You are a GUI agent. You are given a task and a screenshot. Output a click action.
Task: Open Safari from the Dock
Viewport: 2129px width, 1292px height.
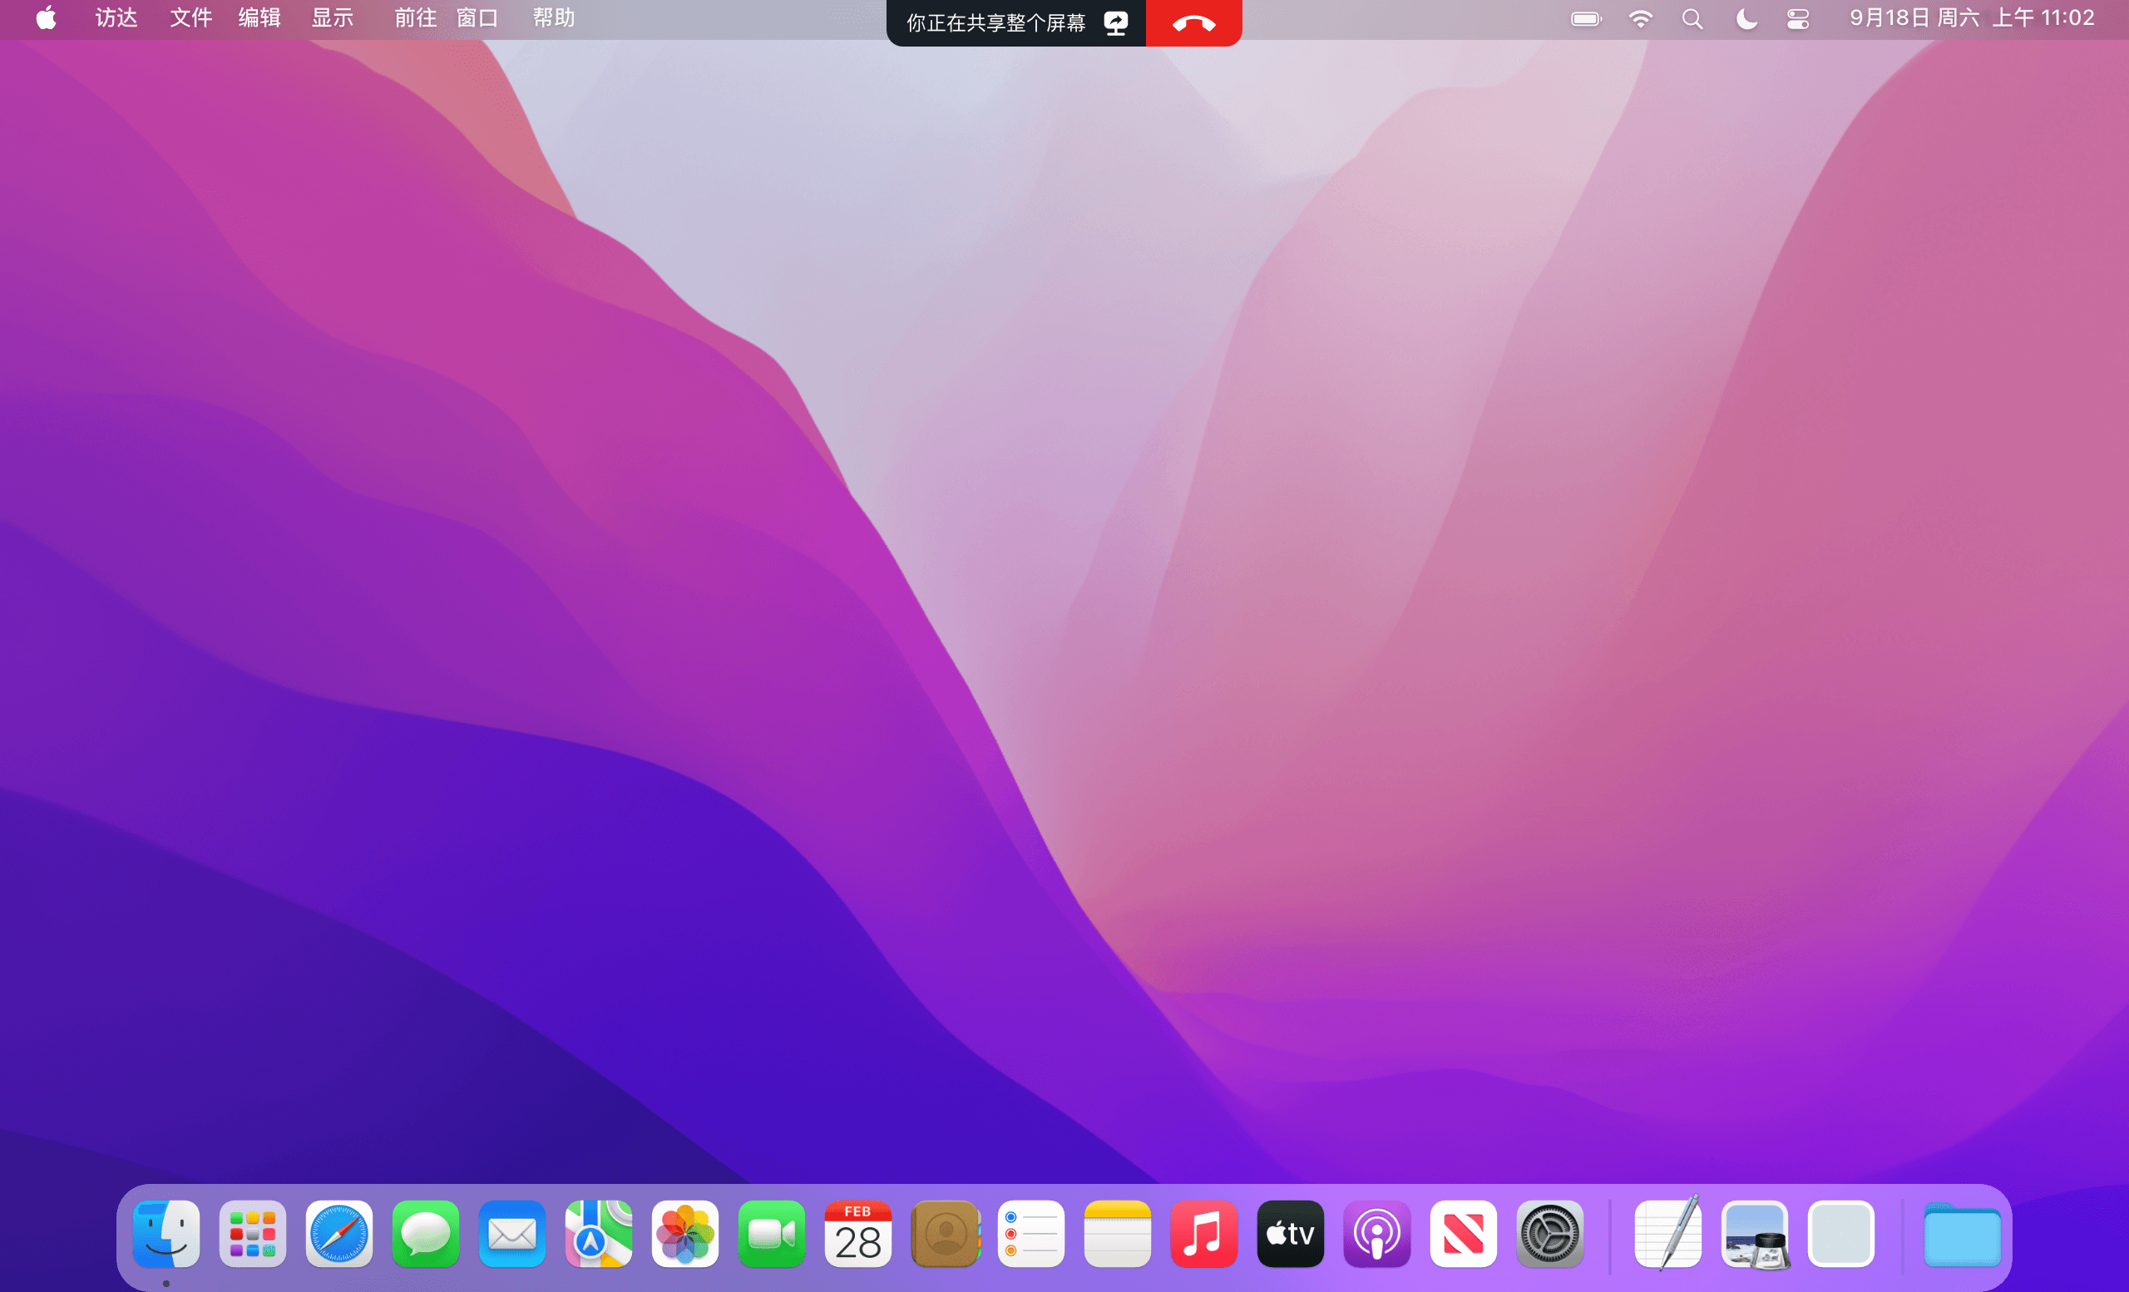[x=338, y=1233]
